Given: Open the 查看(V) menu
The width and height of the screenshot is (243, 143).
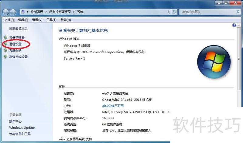Looking at the screenshot, I should click(x=37, y=20).
